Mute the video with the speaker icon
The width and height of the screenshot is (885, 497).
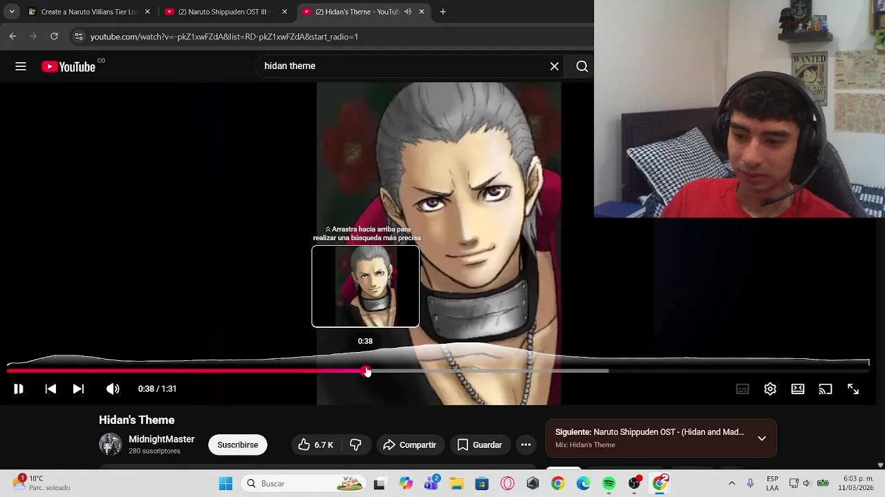(x=113, y=389)
